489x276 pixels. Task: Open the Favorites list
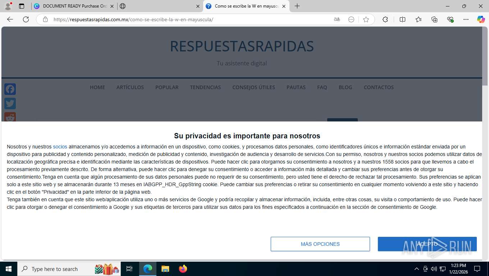[x=419, y=19]
